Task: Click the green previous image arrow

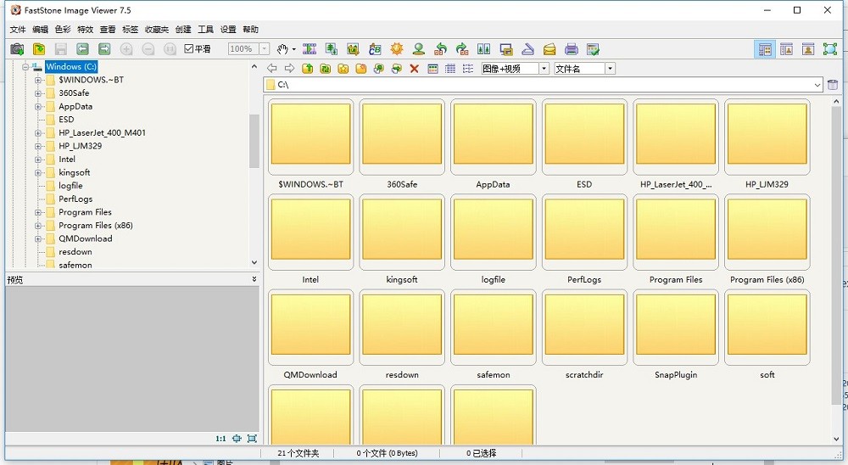Action: [x=82, y=49]
